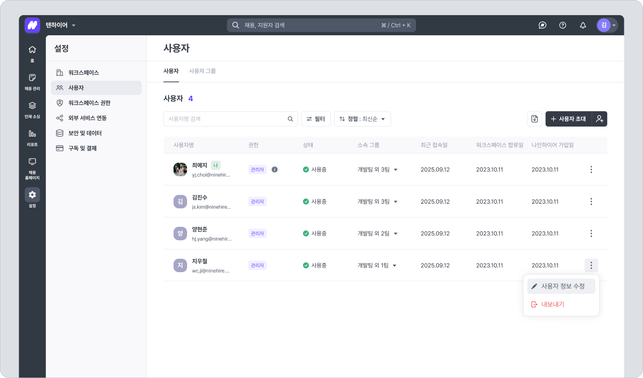
Task: Click the 설정 gear icon in sidebar
Action: (32, 195)
